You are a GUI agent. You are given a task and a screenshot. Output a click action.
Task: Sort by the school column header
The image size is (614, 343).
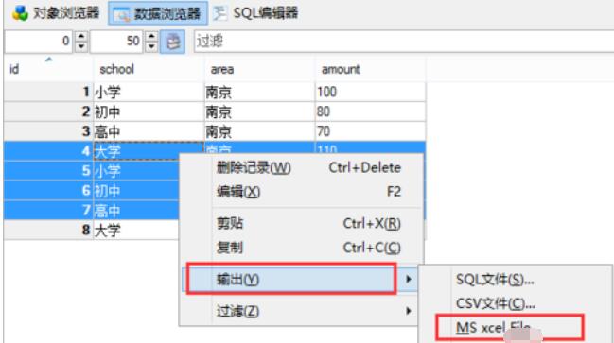(149, 69)
